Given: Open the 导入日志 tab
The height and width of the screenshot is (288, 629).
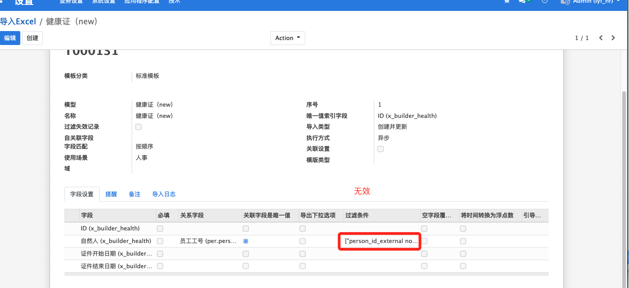Looking at the screenshot, I should [x=164, y=194].
